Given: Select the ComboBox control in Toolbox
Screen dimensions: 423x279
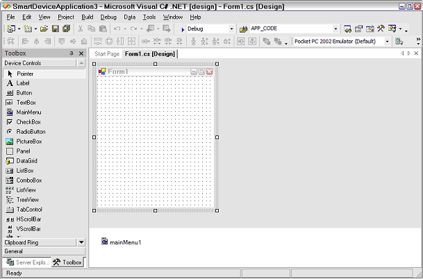Looking at the screenshot, I should [44, 180].
